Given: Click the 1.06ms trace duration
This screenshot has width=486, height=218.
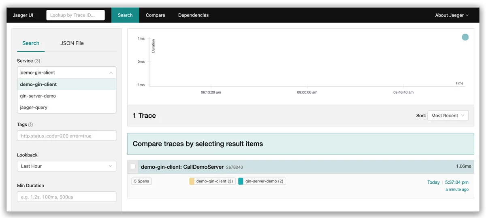Looking at the screenshot, I should pyautogui.click(x=464, y=166).
